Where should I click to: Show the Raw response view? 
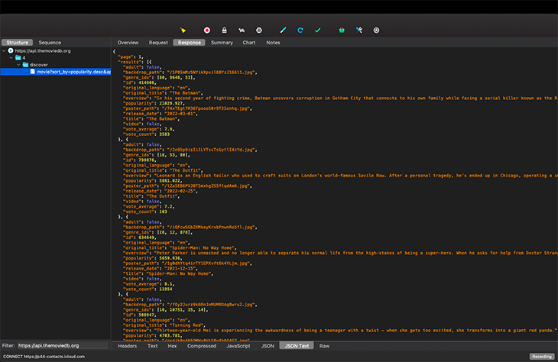[x=324, y=346]
